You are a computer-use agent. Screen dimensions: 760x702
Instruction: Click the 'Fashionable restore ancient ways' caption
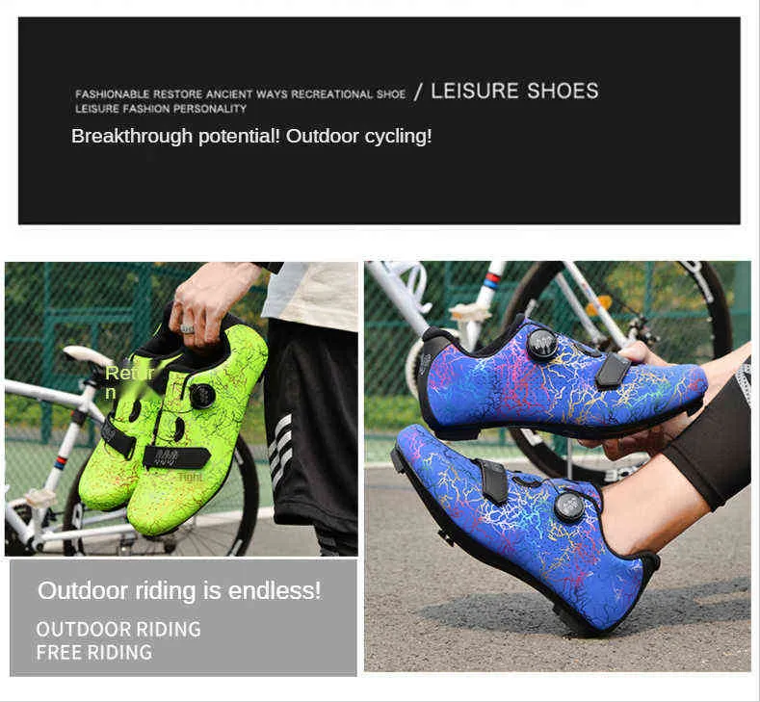[241, 94]
